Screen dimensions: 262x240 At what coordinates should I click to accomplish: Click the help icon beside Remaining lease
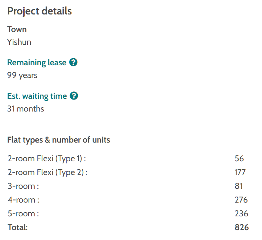point(73,63)
